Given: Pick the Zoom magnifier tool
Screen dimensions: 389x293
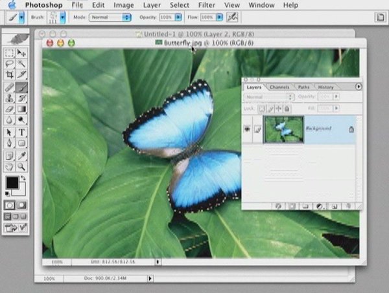Looking at the screenshot, I should pos(21,166).
